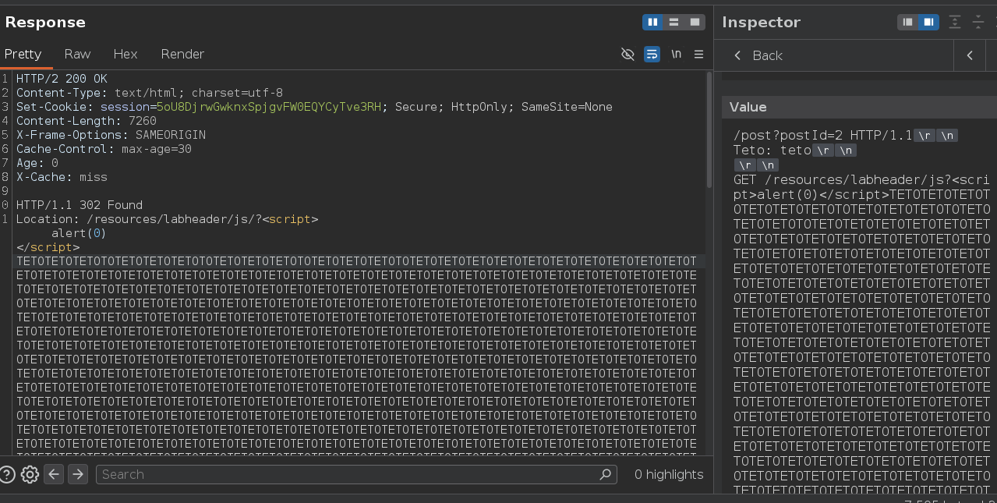This screenshot has height=503, width=997.
Task: Open the Pretty tab
Action: coord(23,54)
